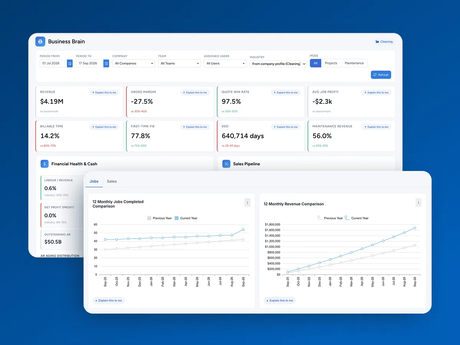
Task: Click the Business Brain logo icon
Action: coord(40,41)
